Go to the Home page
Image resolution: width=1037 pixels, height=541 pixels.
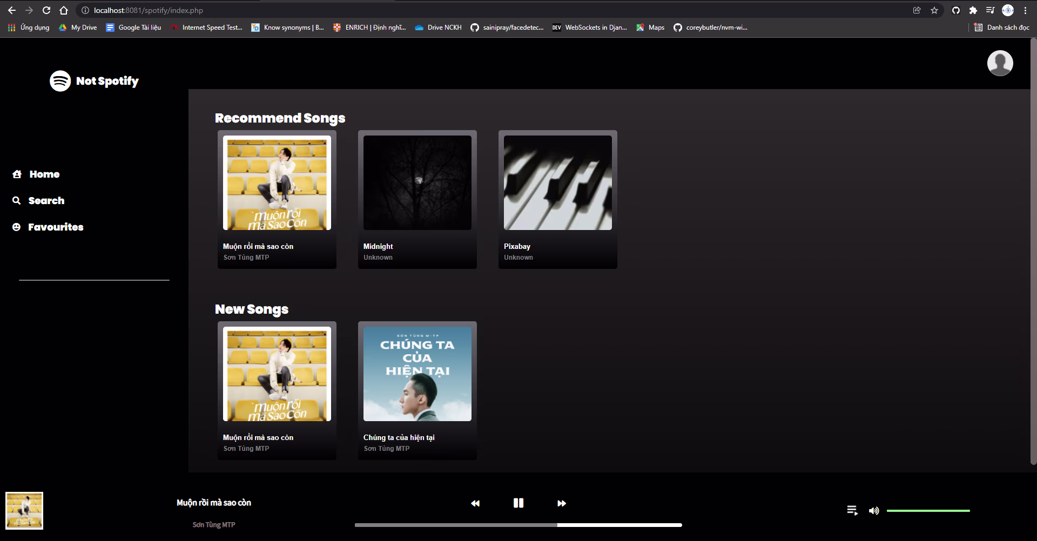pyautogui.click(x=44, y=174)
